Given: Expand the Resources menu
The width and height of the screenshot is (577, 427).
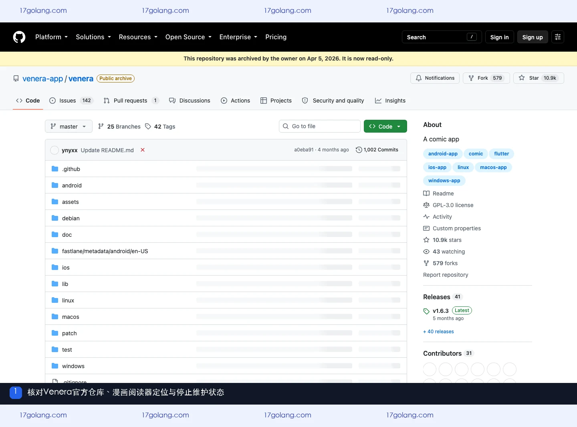Looking at the screenshot, I should [138, 37].
